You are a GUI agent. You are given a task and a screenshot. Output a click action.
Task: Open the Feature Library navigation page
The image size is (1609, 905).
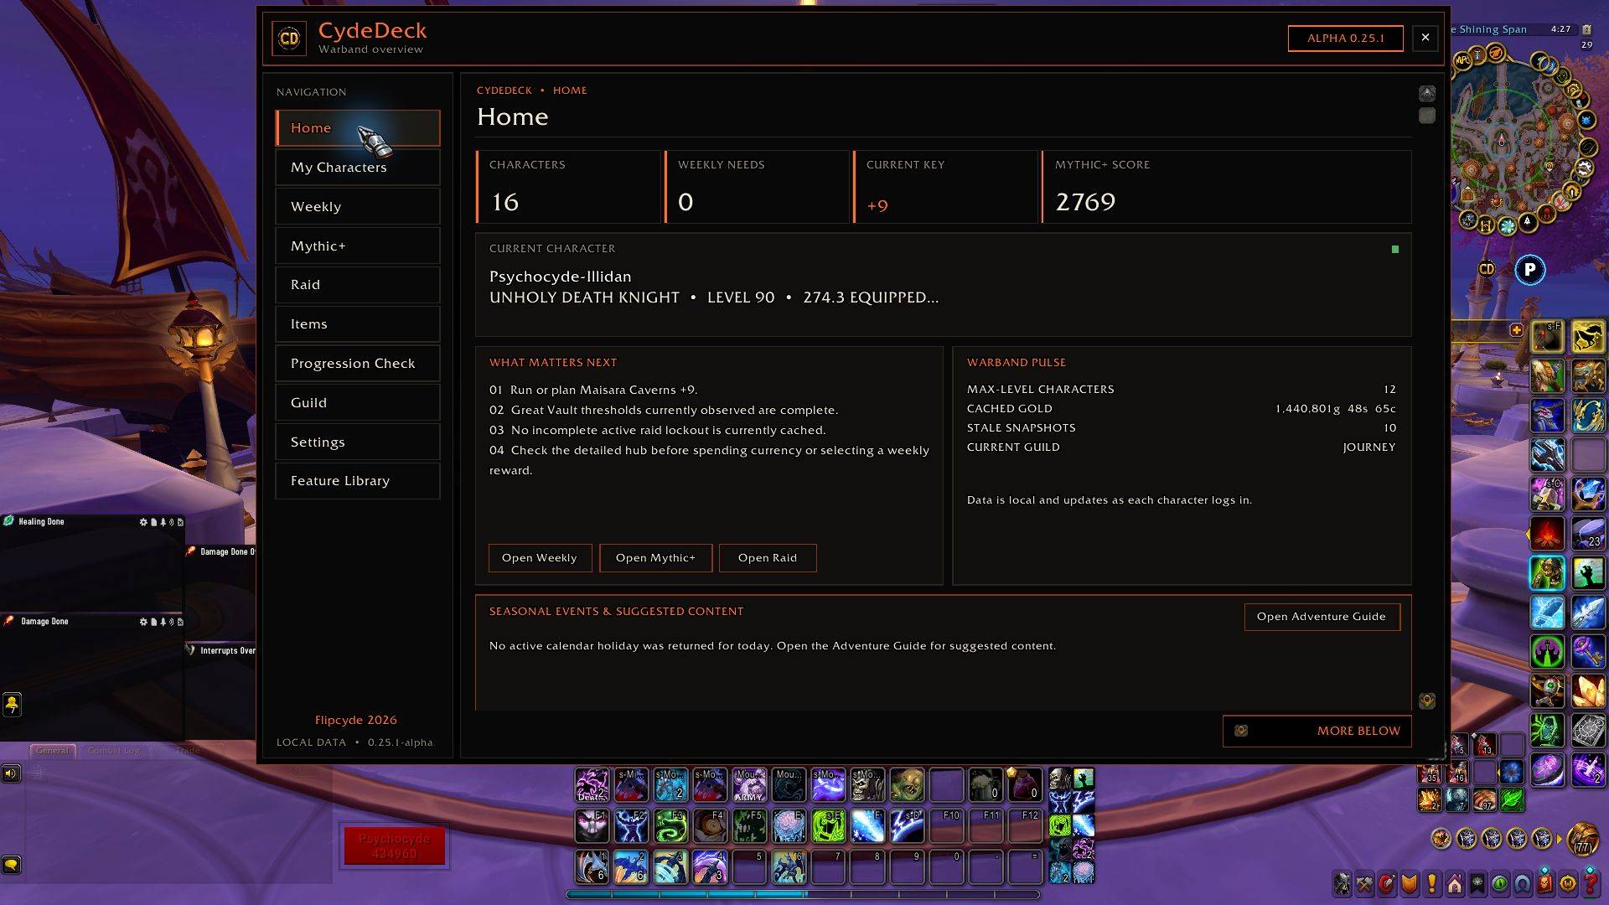pyautogui.click(x=358, y=481)
